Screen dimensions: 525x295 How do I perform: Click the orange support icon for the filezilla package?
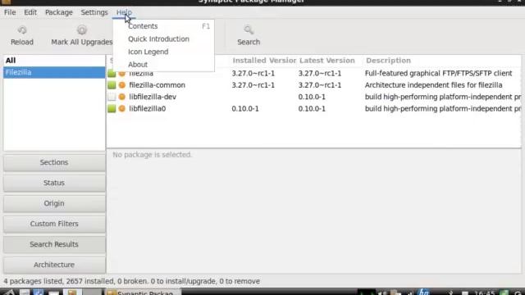click(122, 74)
